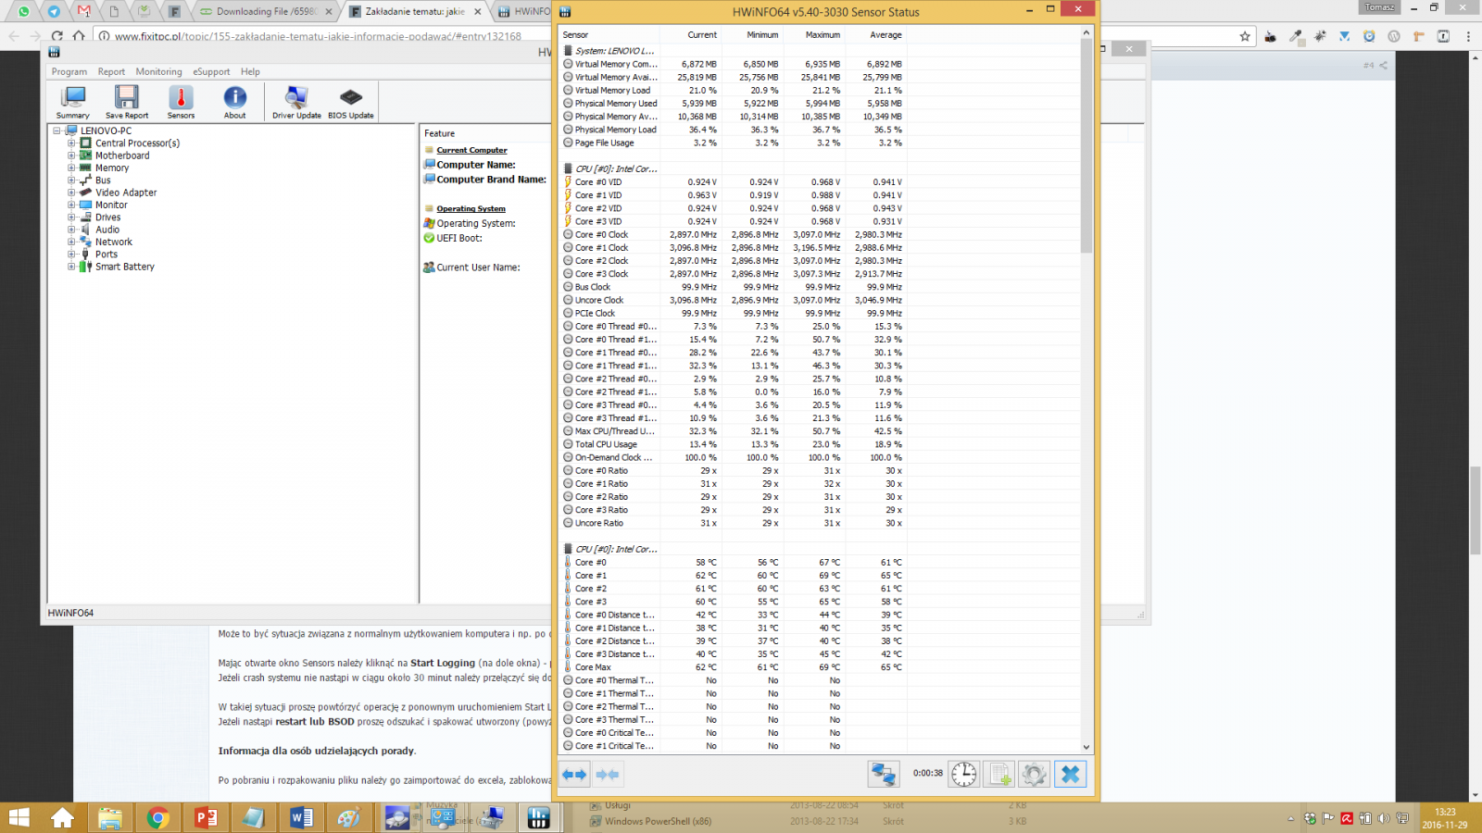This screenshot has height=833, width=1482.
Task: Expand the Memory tree node
Action: tap(71, 168)
